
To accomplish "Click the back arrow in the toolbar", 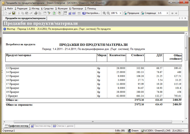I will pyautogui.click(x=172, y=13).
